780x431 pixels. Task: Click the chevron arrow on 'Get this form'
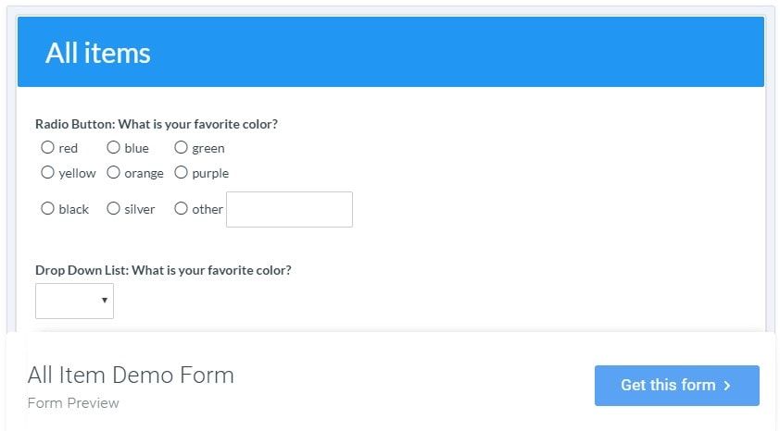point(727,386)
